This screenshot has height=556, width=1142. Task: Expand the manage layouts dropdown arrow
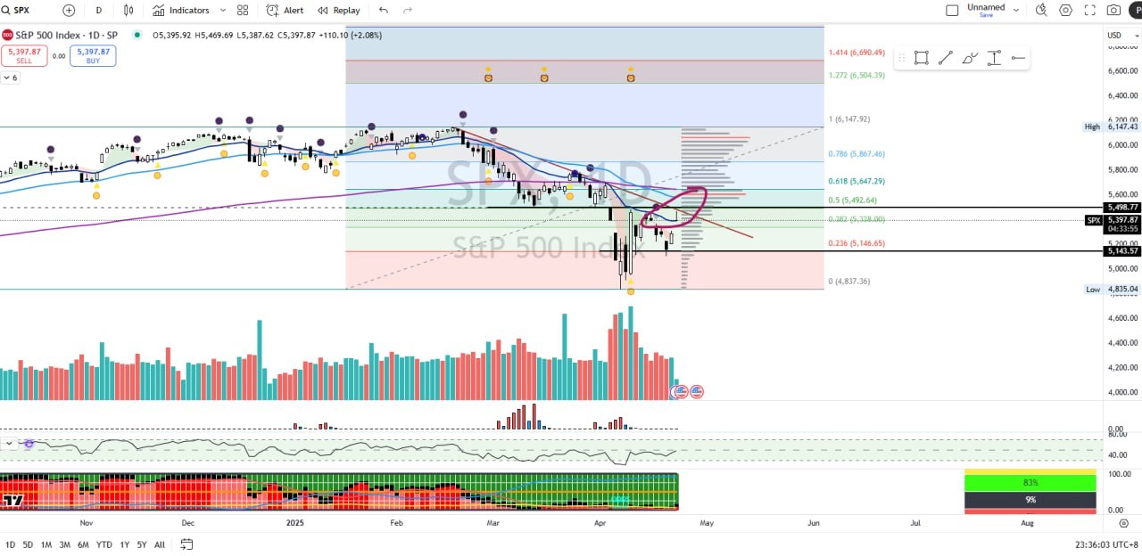click(1016, 10)
